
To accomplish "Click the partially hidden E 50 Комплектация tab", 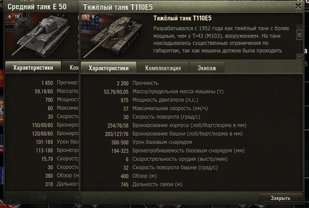I will tap(70, 68).
